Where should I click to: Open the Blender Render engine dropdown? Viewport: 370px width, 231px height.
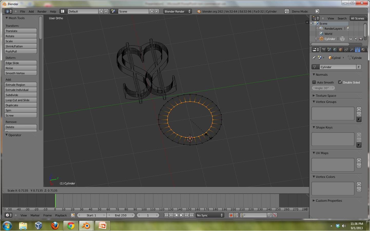[178, 11]
